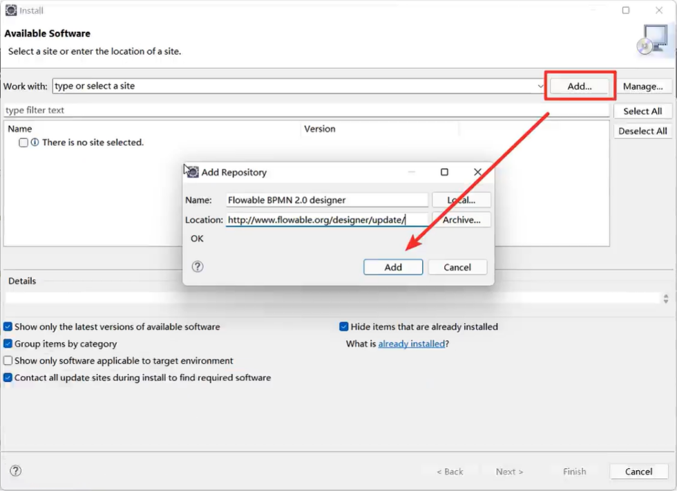The height and width of the screenshot is (491, 677).
Task: Click the help icon at Install window bottom
Action: [x=15, y=471]
